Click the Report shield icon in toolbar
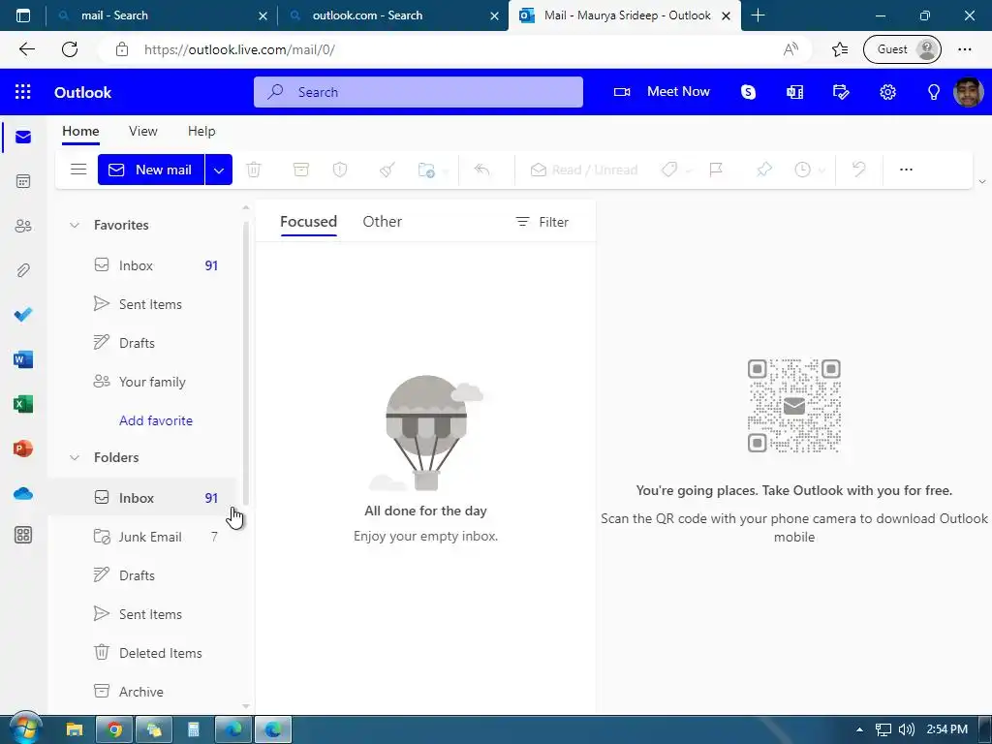The height and width of the screenshot is (744, 992). tap(340, 170)
